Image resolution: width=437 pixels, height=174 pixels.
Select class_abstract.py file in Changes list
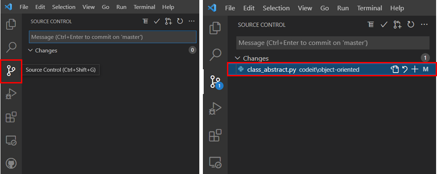pos(332,70)
